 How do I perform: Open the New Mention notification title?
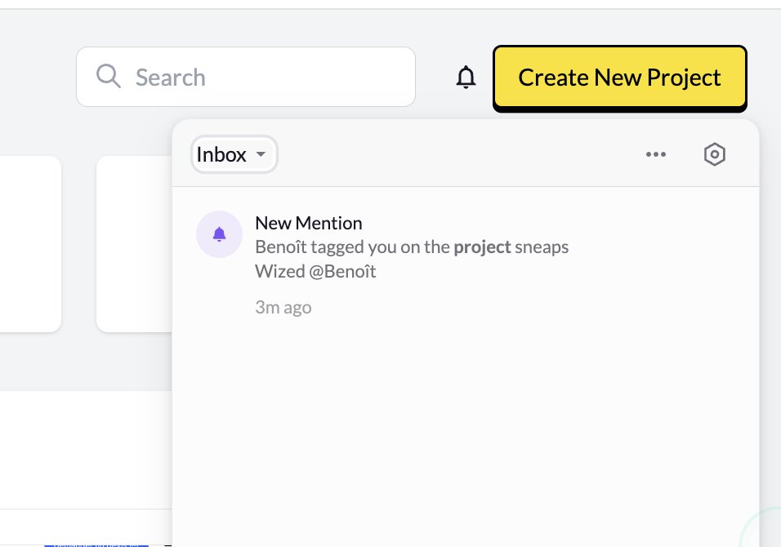(308, 223)
